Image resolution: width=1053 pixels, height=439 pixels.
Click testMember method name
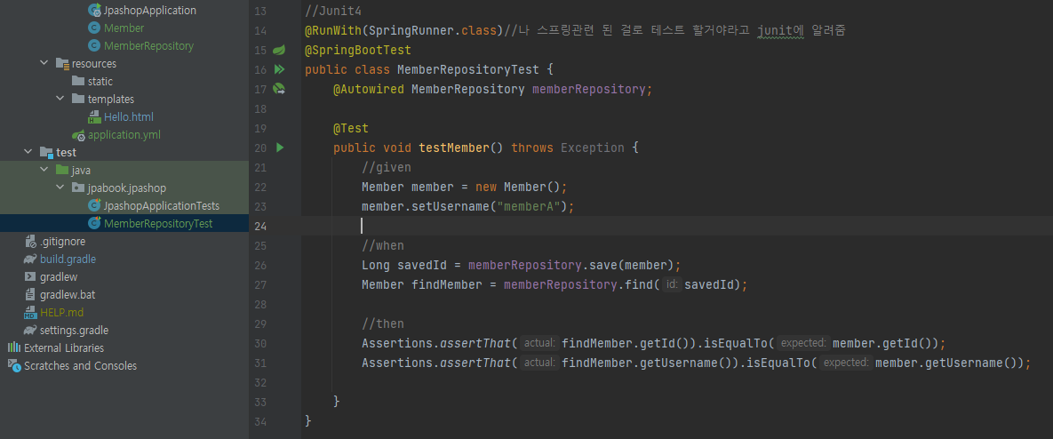[x=454, y=147]
